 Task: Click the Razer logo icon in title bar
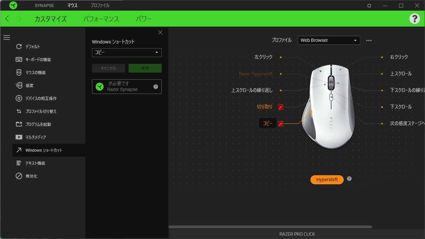coord(13,5)
